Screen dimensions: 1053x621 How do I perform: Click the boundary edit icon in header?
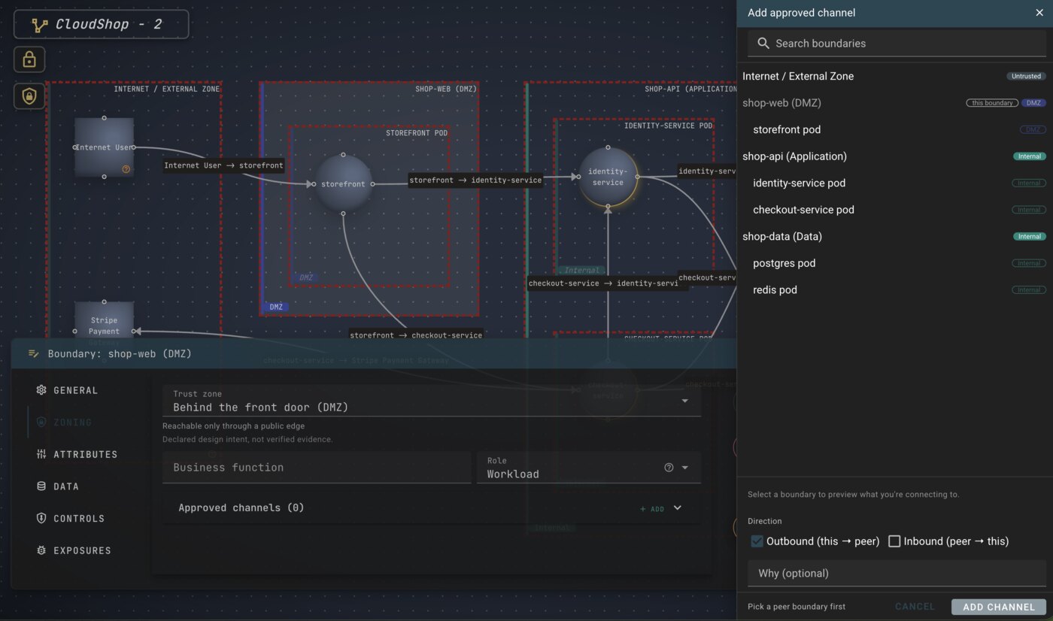34,353
